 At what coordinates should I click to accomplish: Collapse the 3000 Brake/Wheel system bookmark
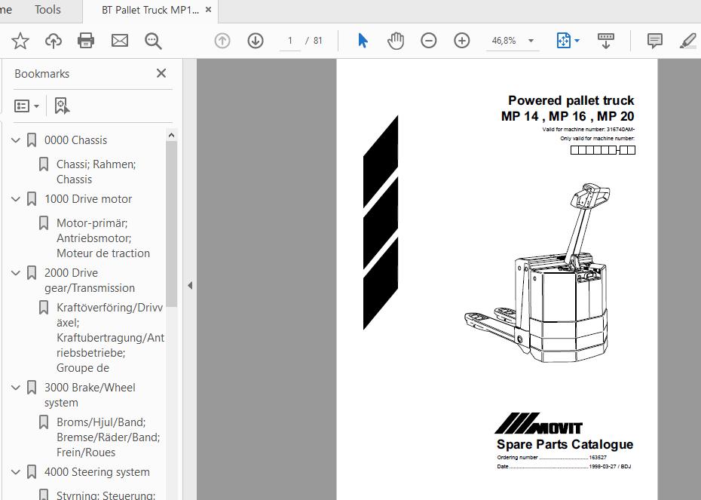coord(16,388)
